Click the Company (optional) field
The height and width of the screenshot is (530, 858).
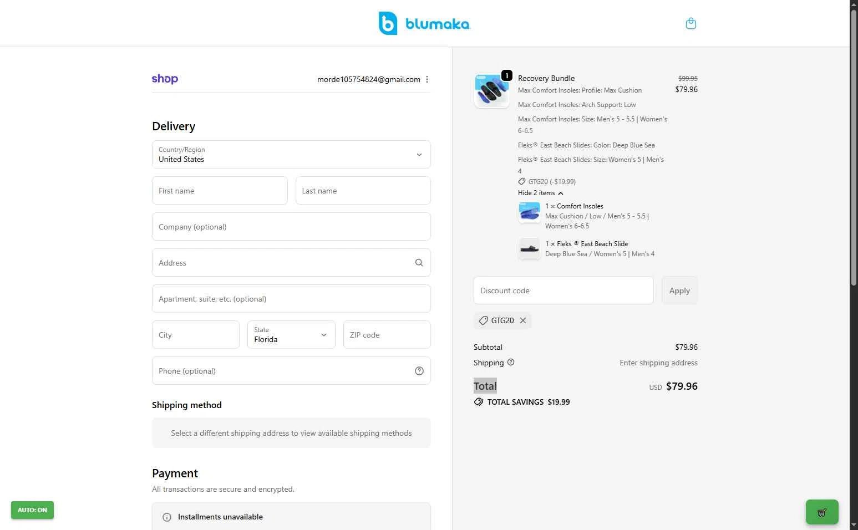(x=291, y=227)
